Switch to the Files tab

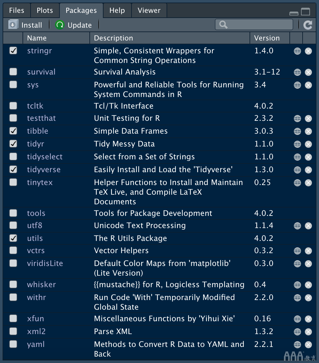(17, 10)
